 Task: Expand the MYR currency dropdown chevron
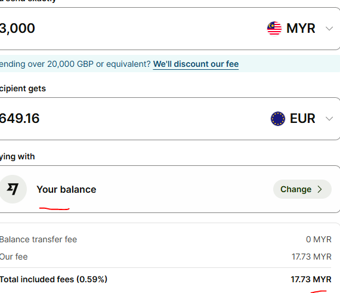pos(329,29)
